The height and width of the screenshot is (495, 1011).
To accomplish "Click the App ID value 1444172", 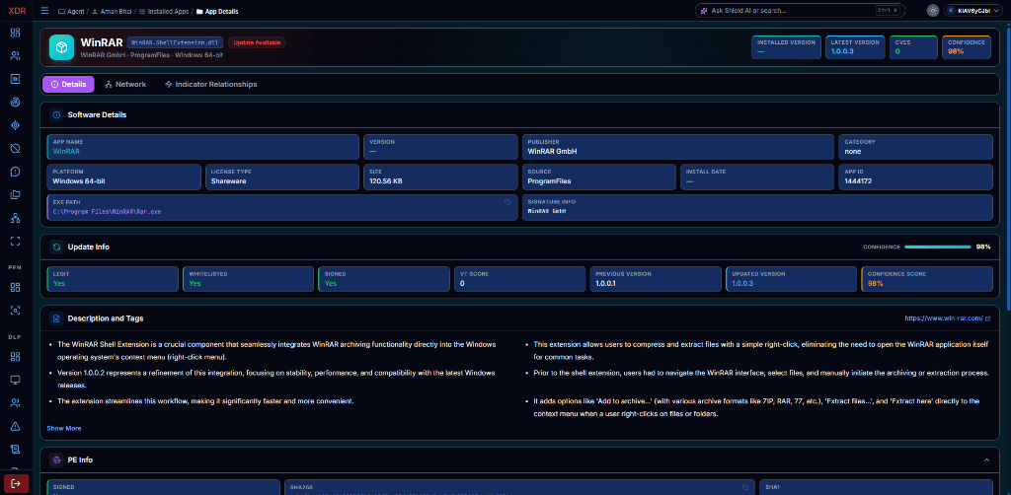I will pyautogui.click(x=858, y=181).
